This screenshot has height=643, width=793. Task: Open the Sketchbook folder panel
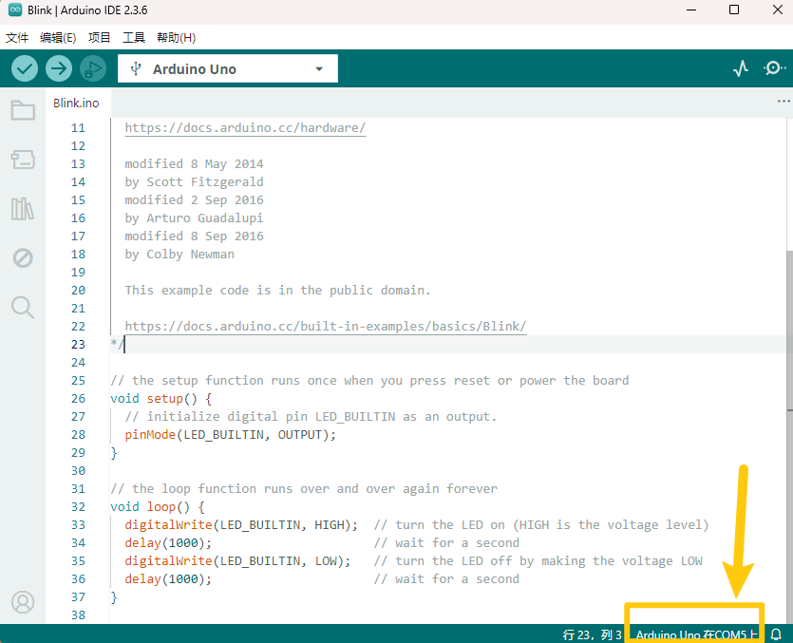click(x=23, y=110)
